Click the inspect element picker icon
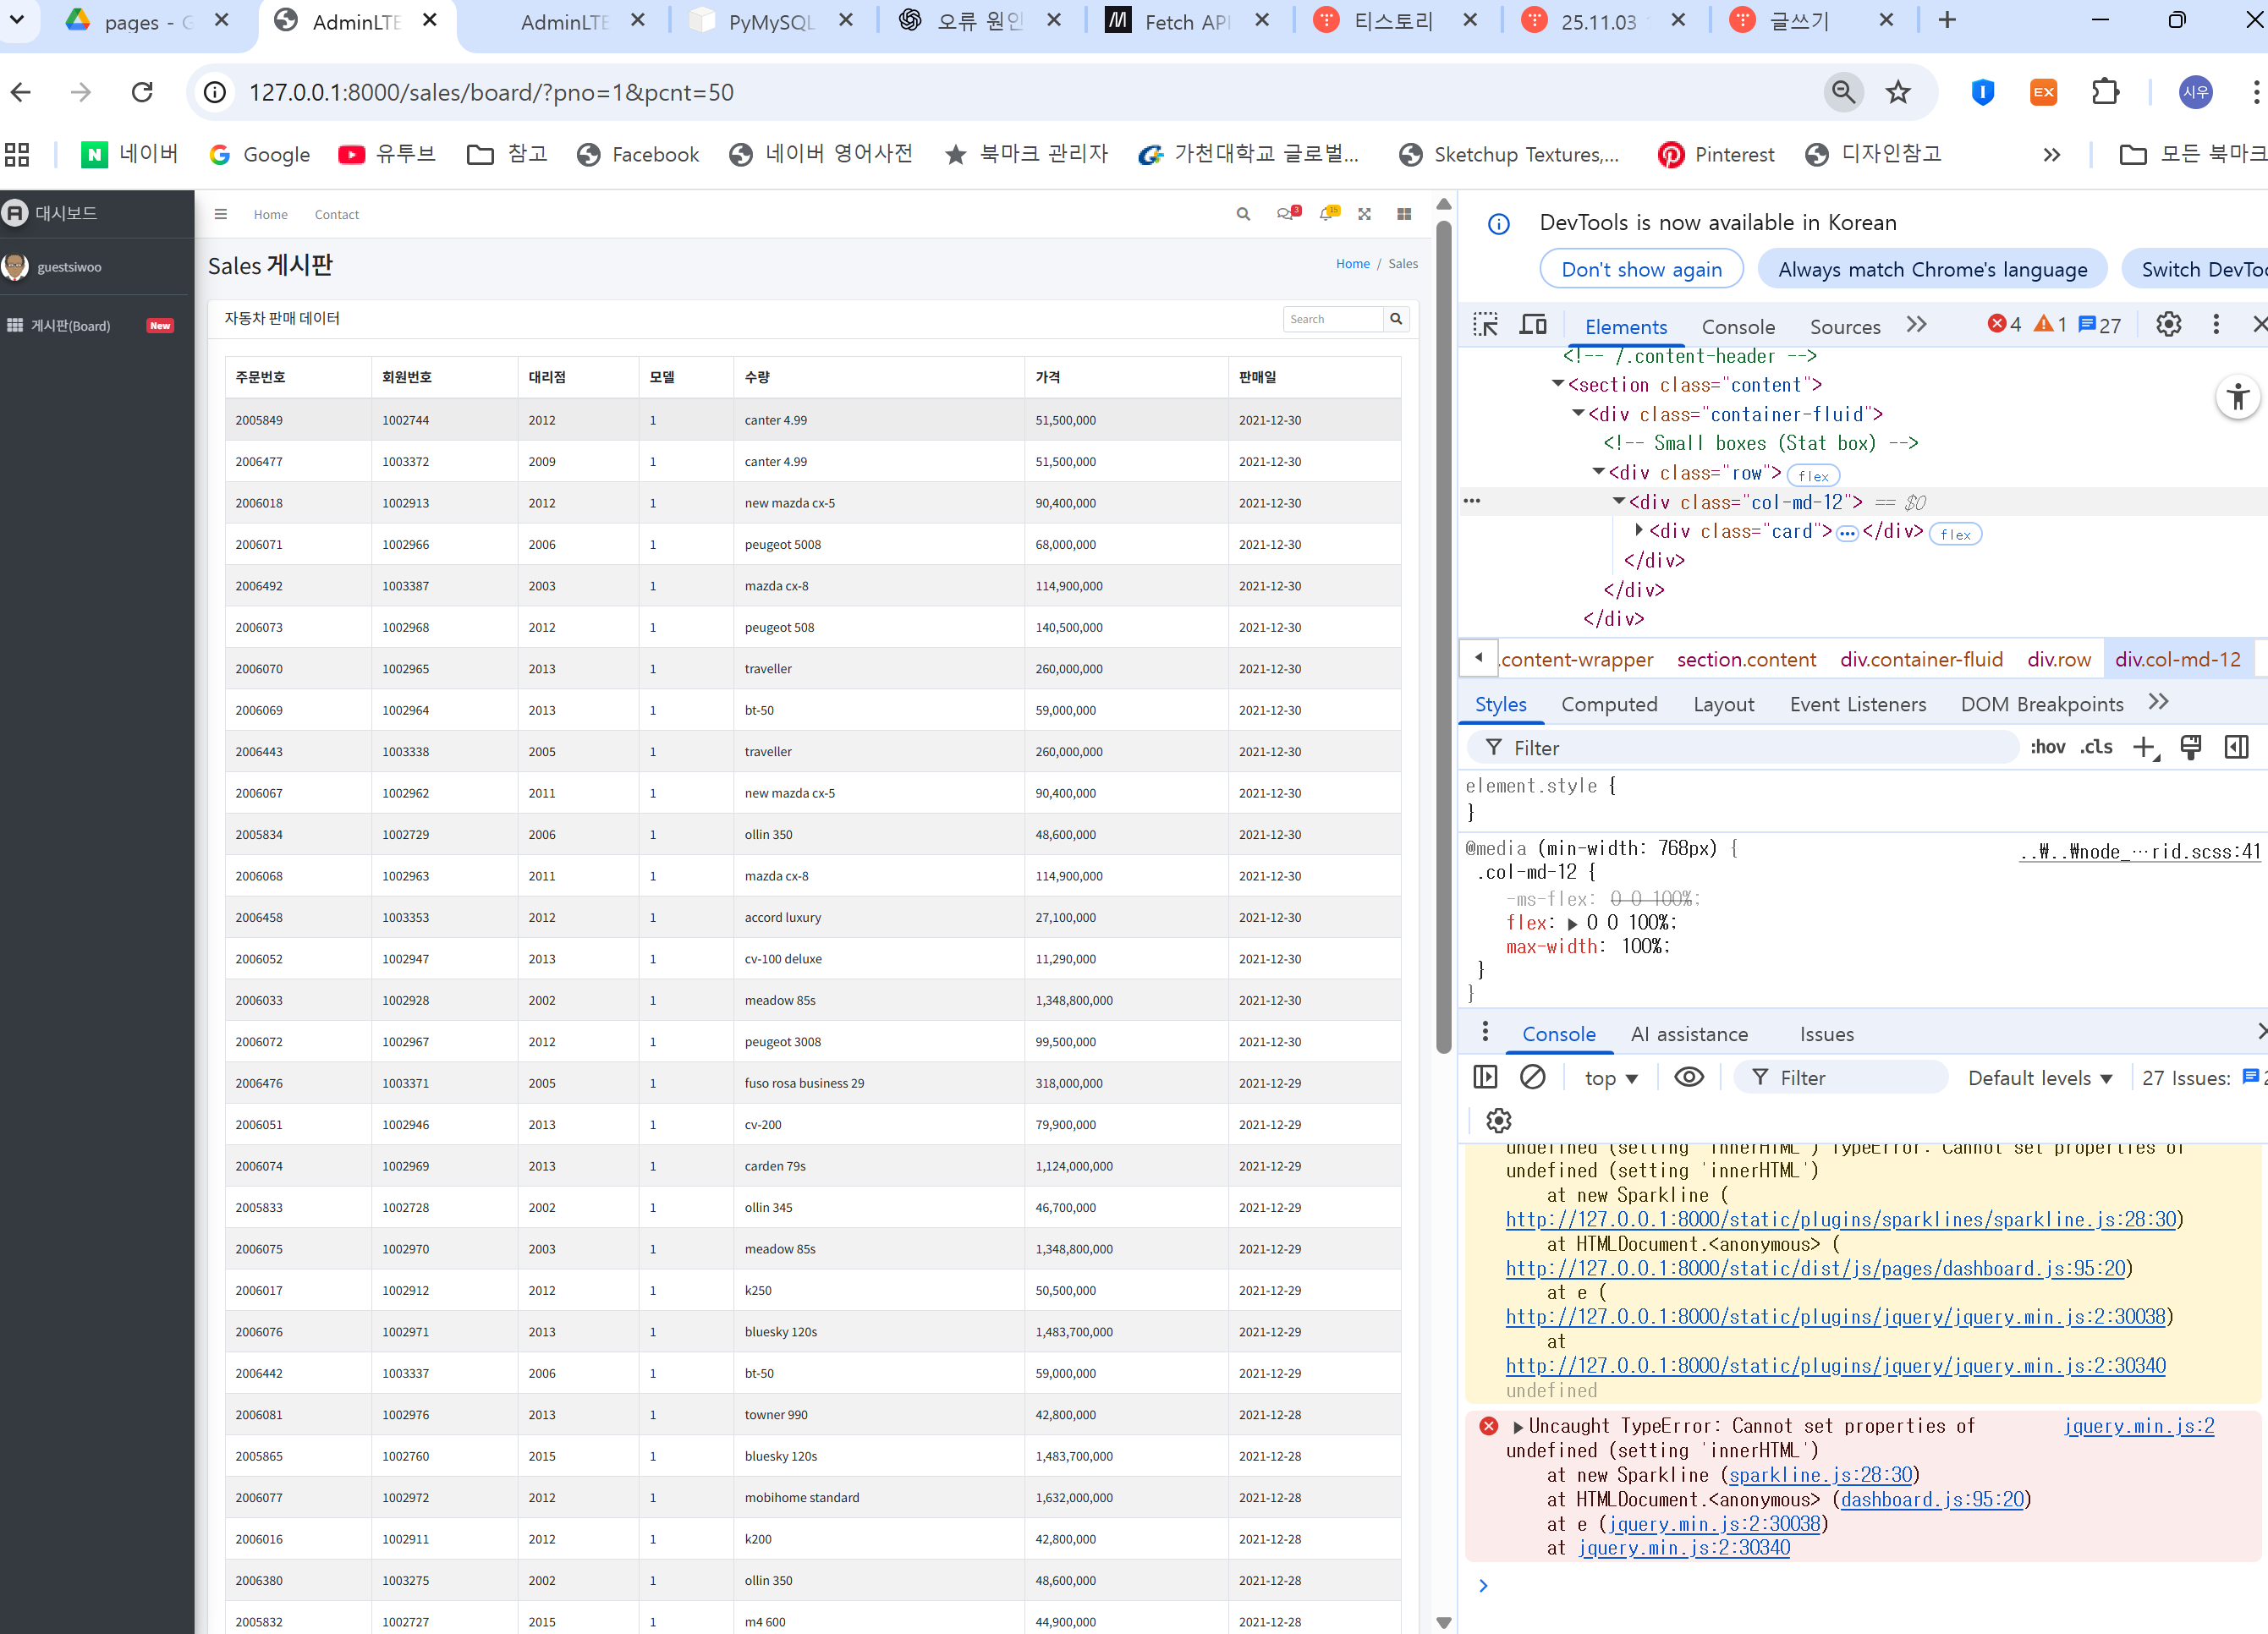 coord(1485,325)
